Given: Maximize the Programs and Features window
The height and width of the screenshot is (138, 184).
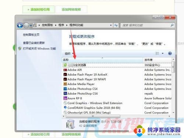Looking at the screenshot, I should pyautogui.click(x=162, y=17).
